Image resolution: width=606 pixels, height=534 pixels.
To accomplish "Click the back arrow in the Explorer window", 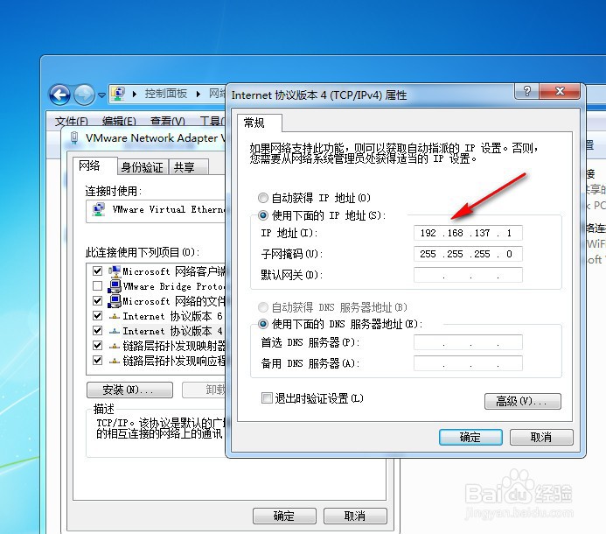I will [59, 95].
